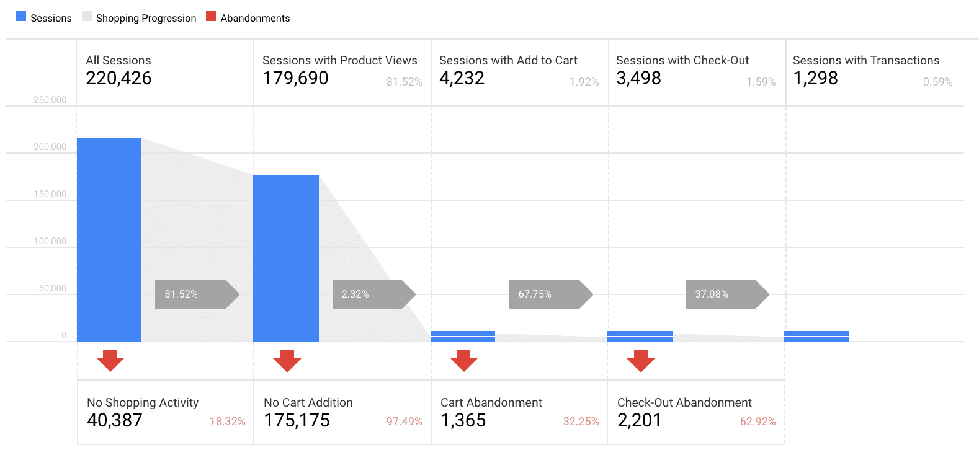
Task: Select the Product Views blue bar
Action: pos(286,258)
